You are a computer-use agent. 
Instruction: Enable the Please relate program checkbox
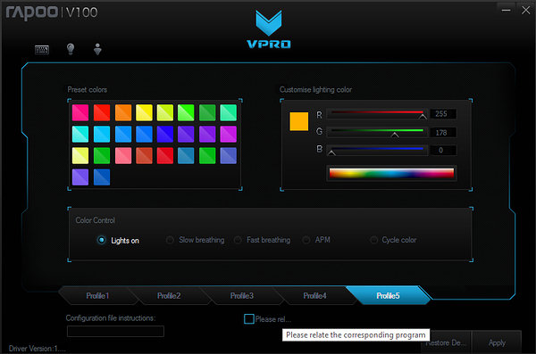click(x=249, y=319)
